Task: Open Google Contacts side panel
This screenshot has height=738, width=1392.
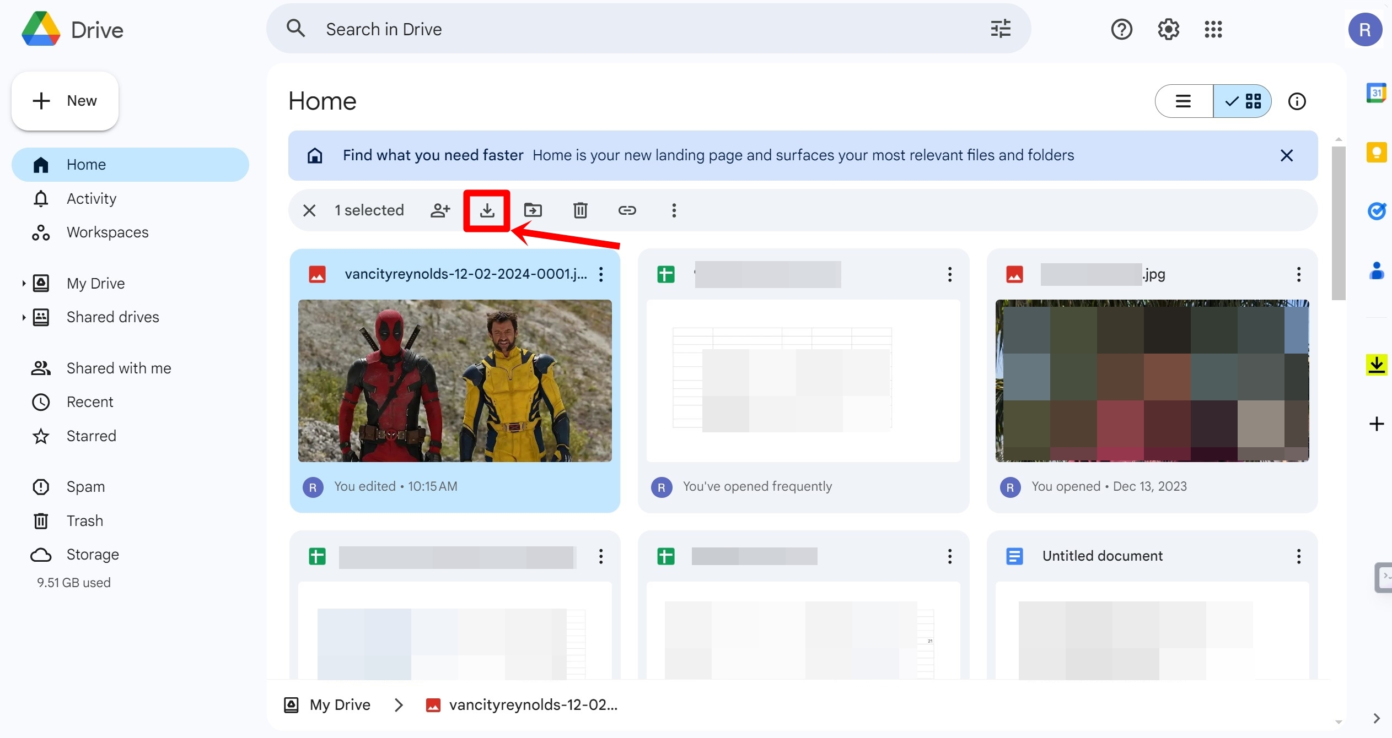Action: pyautogui.click(x=1376, y=270)
